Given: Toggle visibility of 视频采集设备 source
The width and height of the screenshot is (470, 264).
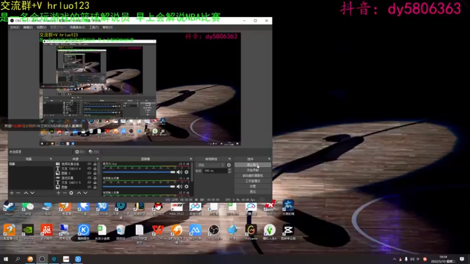Looking at the screenshot, I should pos(89,164).
